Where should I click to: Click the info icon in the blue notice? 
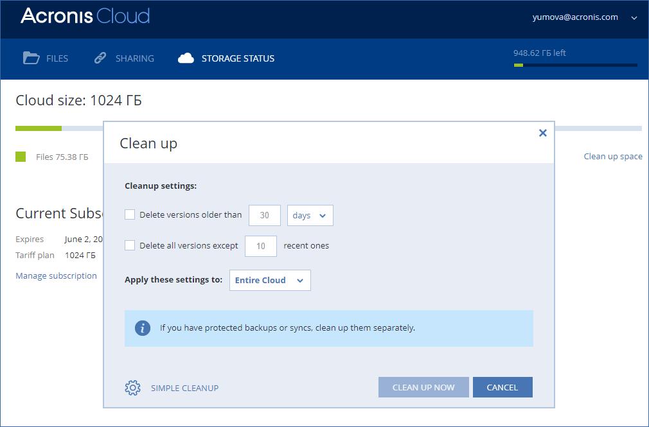tap(143, 328)
